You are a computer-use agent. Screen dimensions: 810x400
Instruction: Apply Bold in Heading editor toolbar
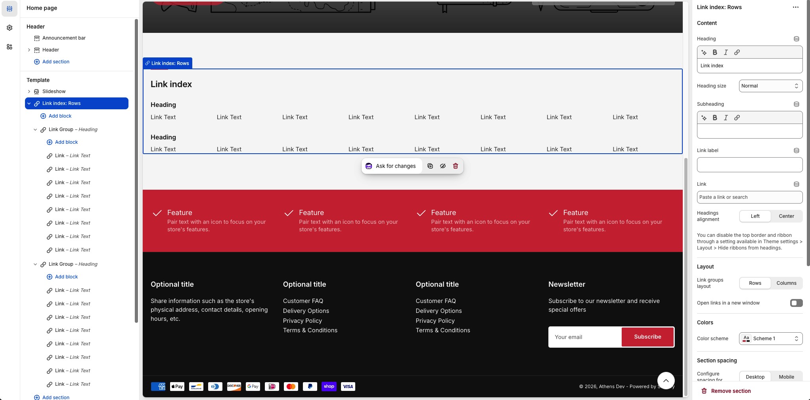(715, 52)
